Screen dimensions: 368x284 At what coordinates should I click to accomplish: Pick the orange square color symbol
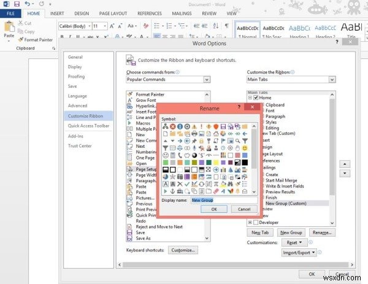pyautogui.click(x=180, y=163)
